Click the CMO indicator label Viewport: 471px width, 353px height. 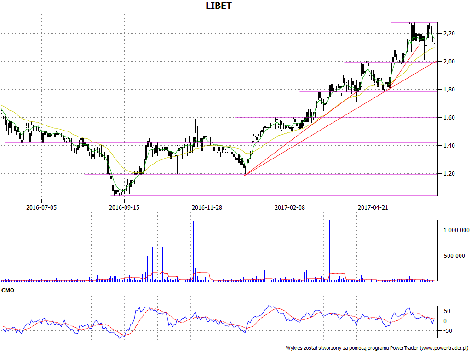click(x=8, y=290)
